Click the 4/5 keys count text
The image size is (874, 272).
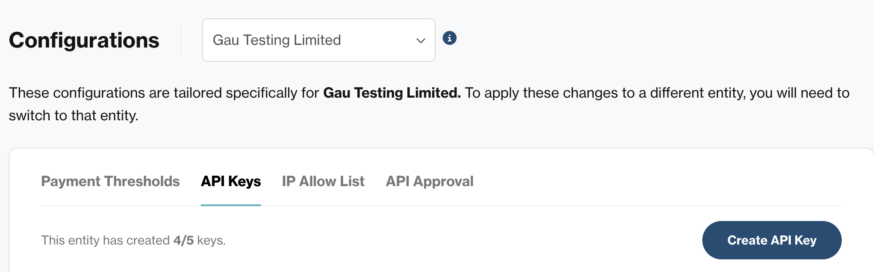(x=183, y=240)
